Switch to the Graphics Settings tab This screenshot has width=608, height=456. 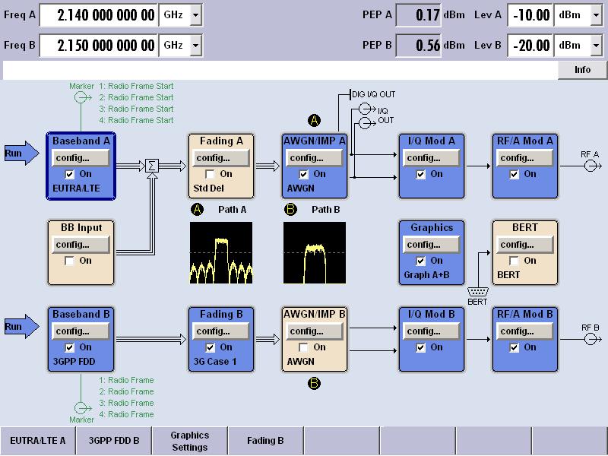[189, 441]
